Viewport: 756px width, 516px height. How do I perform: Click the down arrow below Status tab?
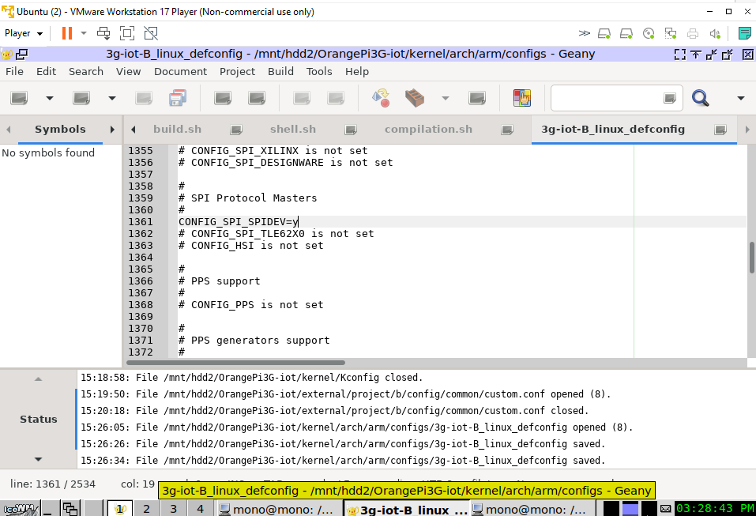39,459
